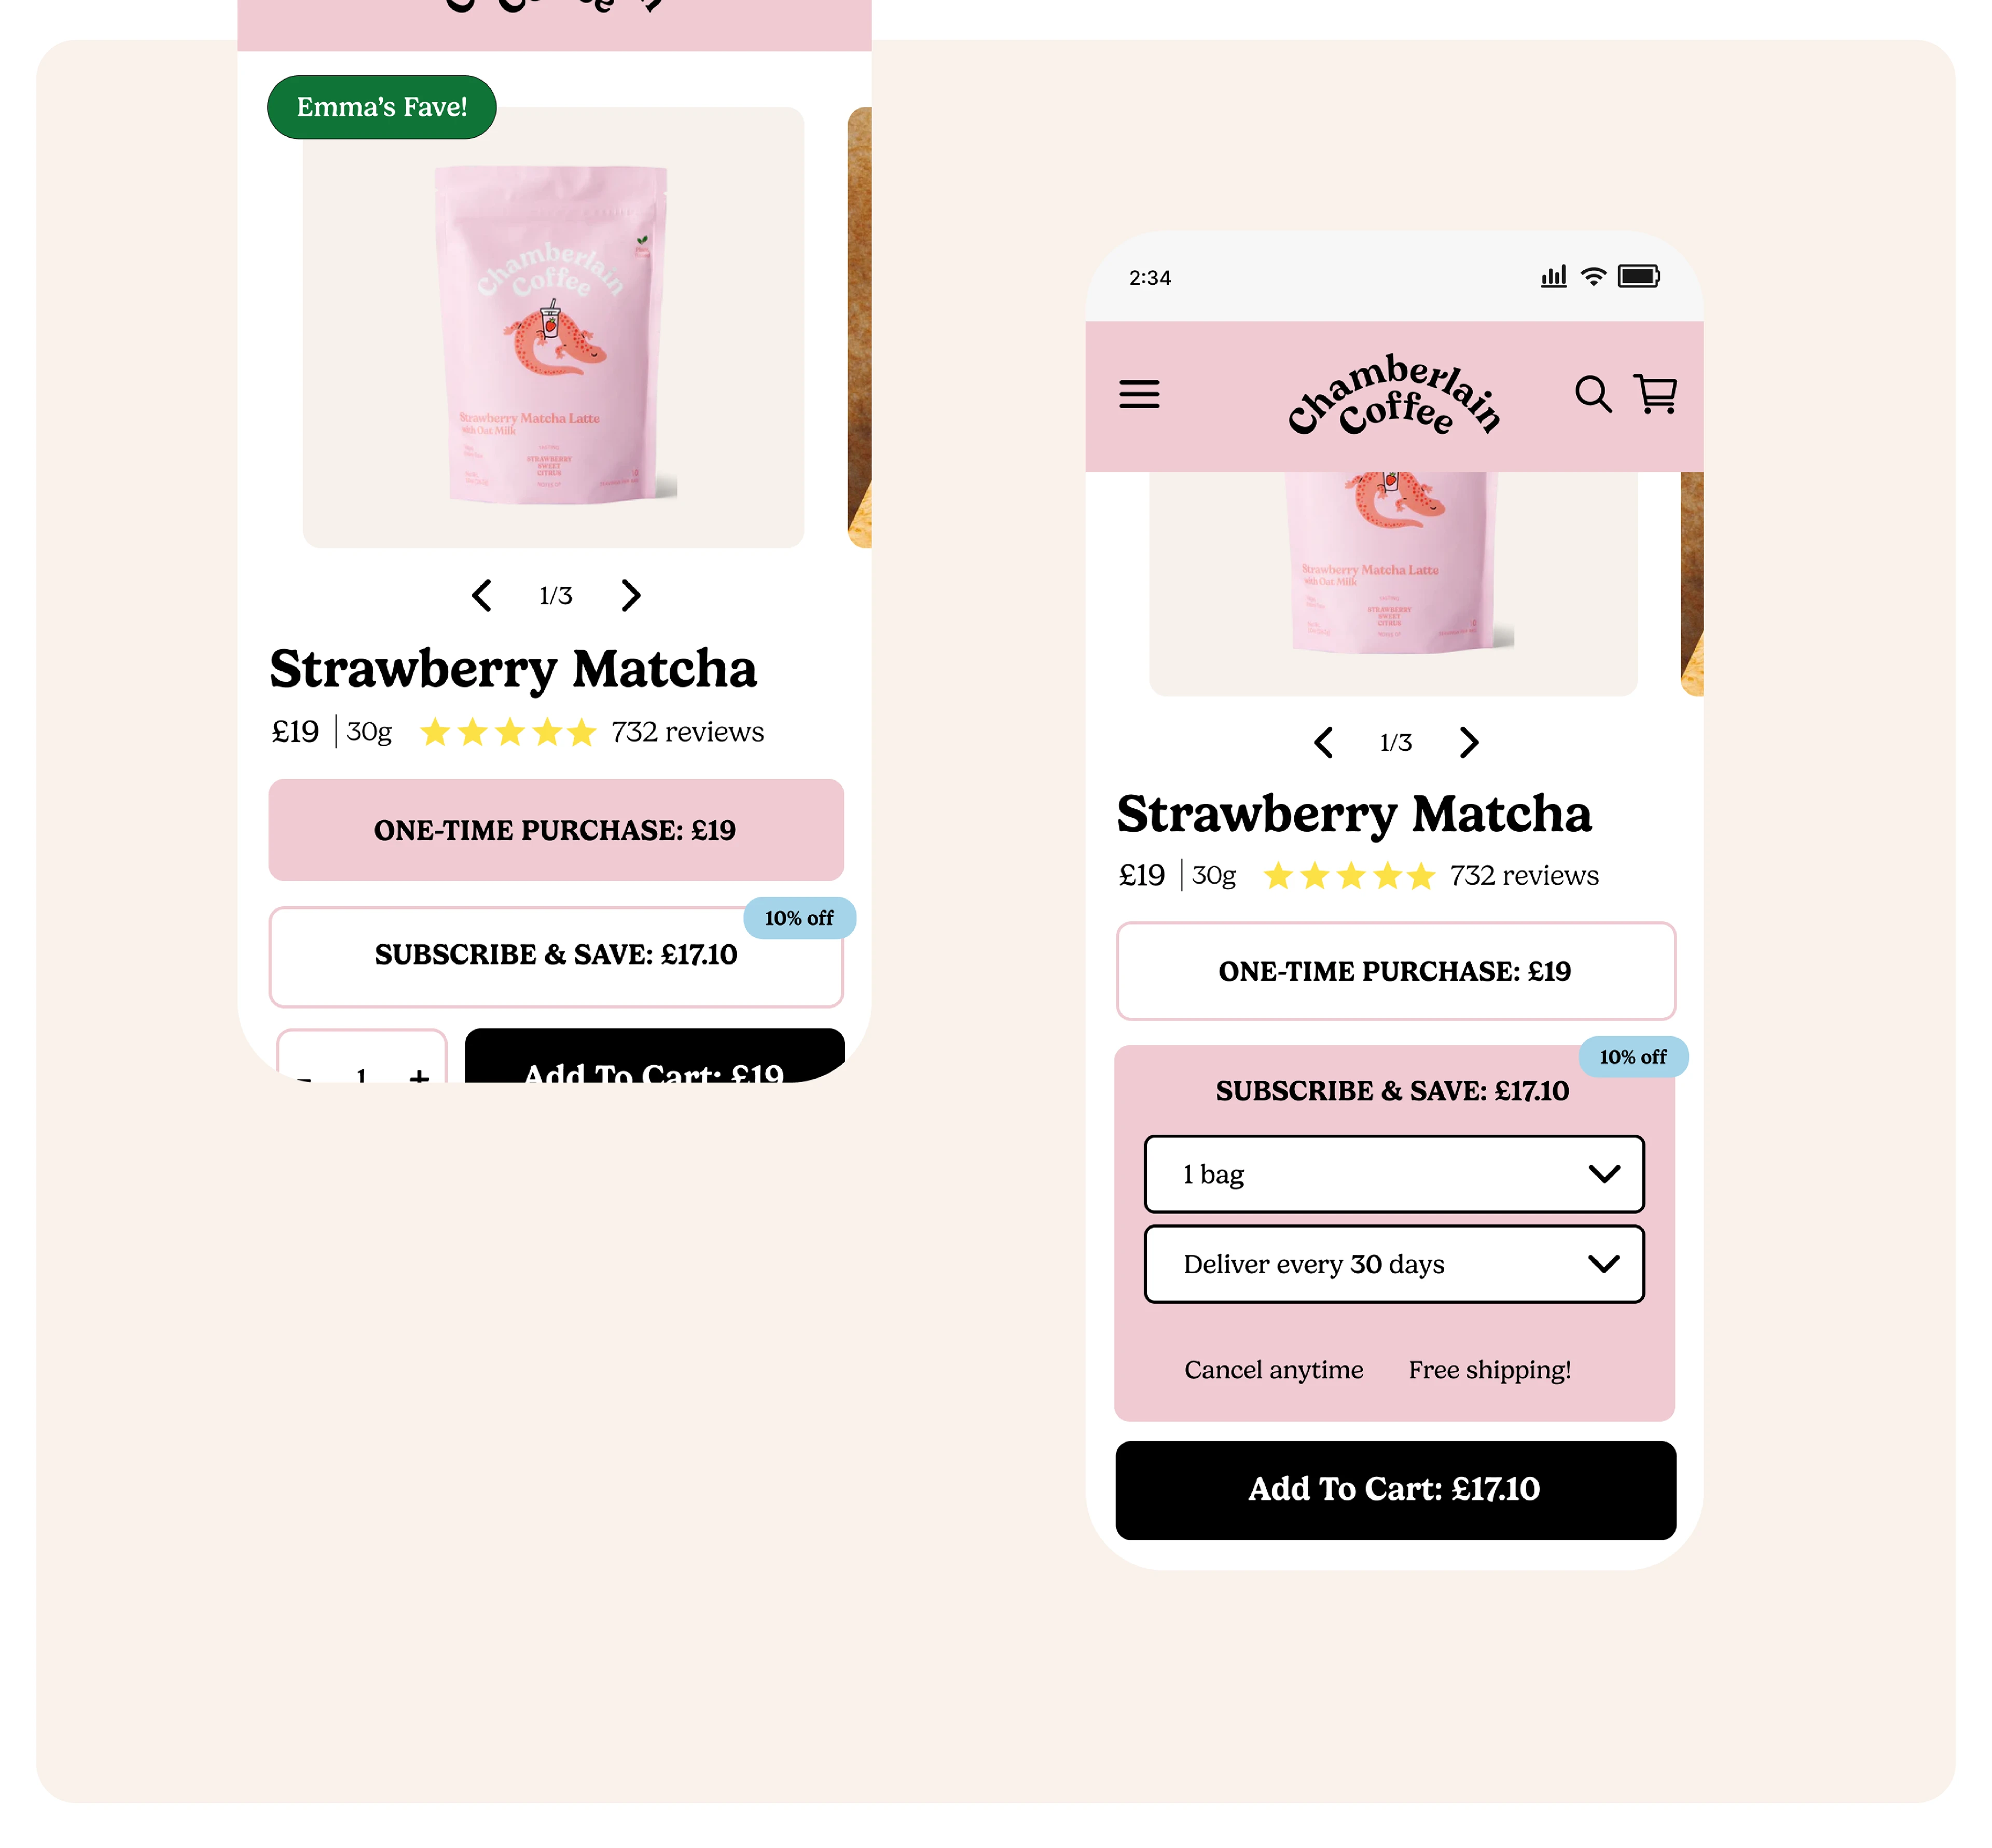Choose One-Time Purchase £19 in right phone
This screenshot has width=1992, height=1848.
1395,971
